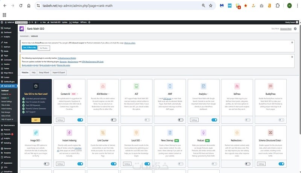Switch to Easy Mode
This screenshot has height=173, width=301.
click(x=275, y=29)
